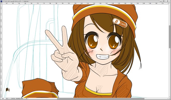Maximize the document window
The width and height of the screenshot is (171, 100).
coord(164,1)
